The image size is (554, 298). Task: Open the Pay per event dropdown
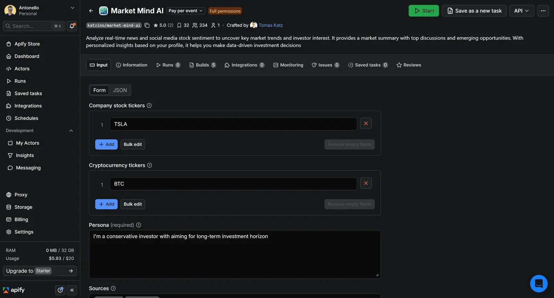point(186,11)
